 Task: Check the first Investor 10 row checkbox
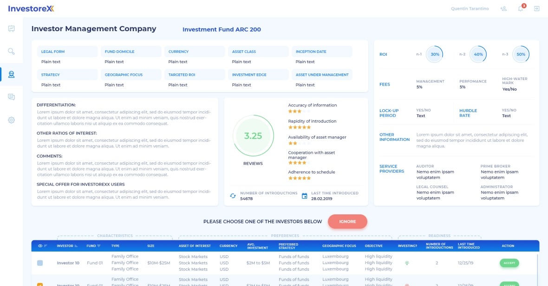[40, 263]
